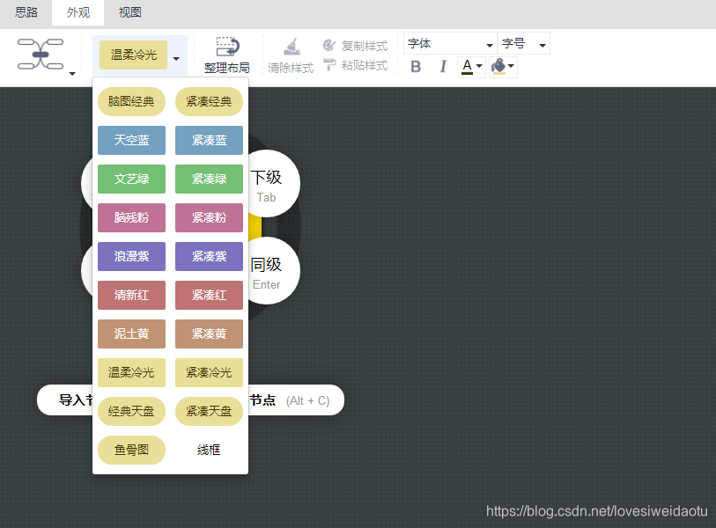Select the 紧凑粉 theme
This screenshot has width=716, height=528.
[x=209, y=217]
